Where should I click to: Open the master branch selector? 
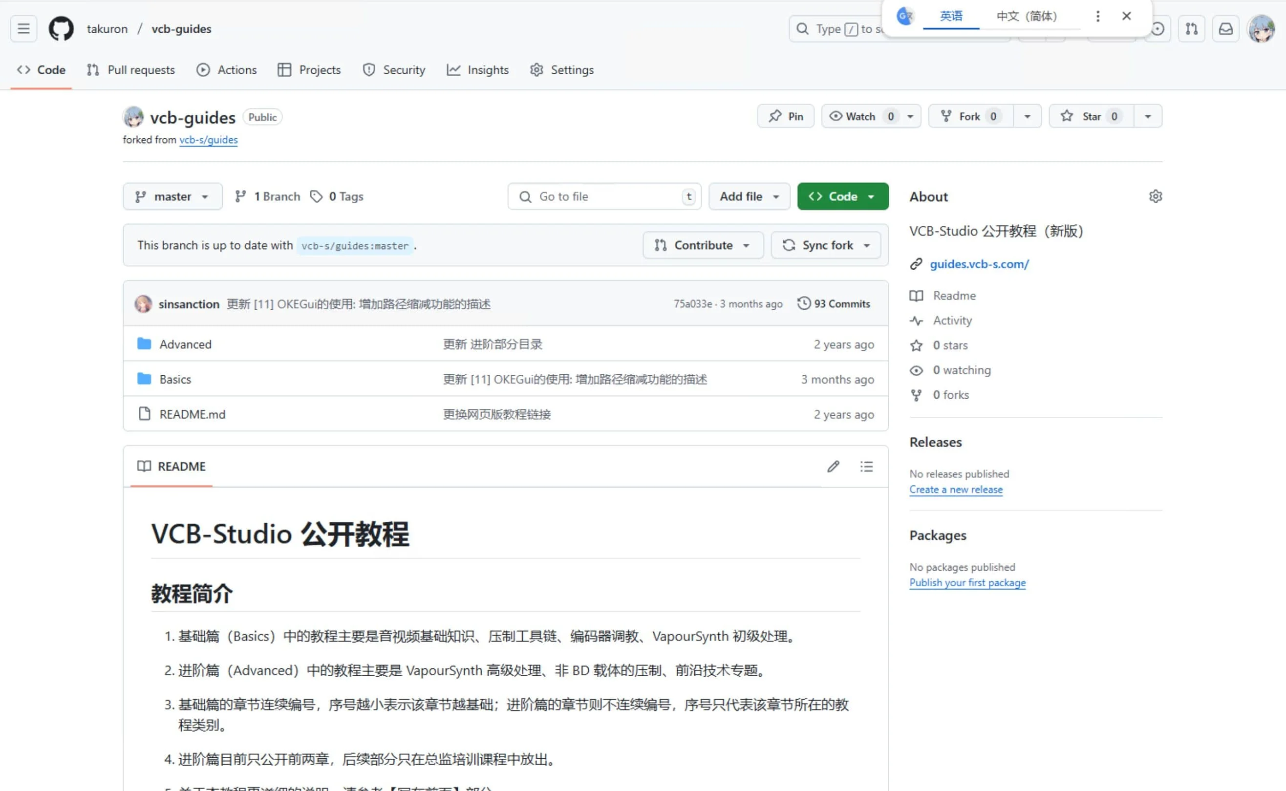point(172,197)
